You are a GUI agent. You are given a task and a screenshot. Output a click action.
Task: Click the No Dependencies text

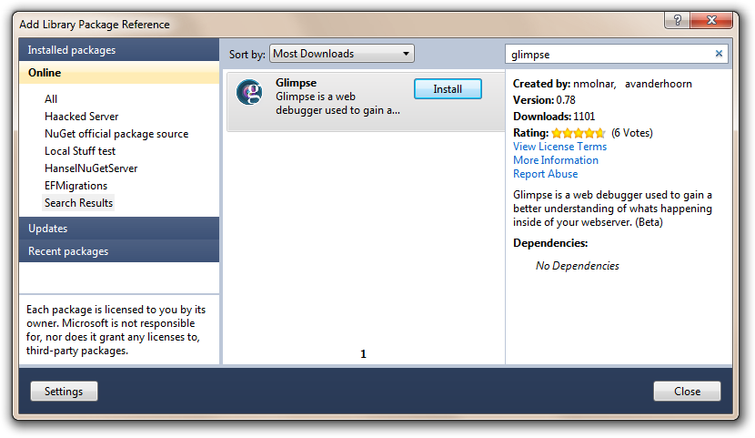pos(578,266)
